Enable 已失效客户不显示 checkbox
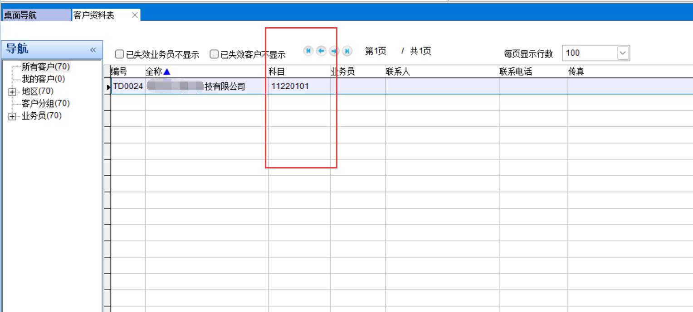The image size is (693, 312). [x=214, y=54]
